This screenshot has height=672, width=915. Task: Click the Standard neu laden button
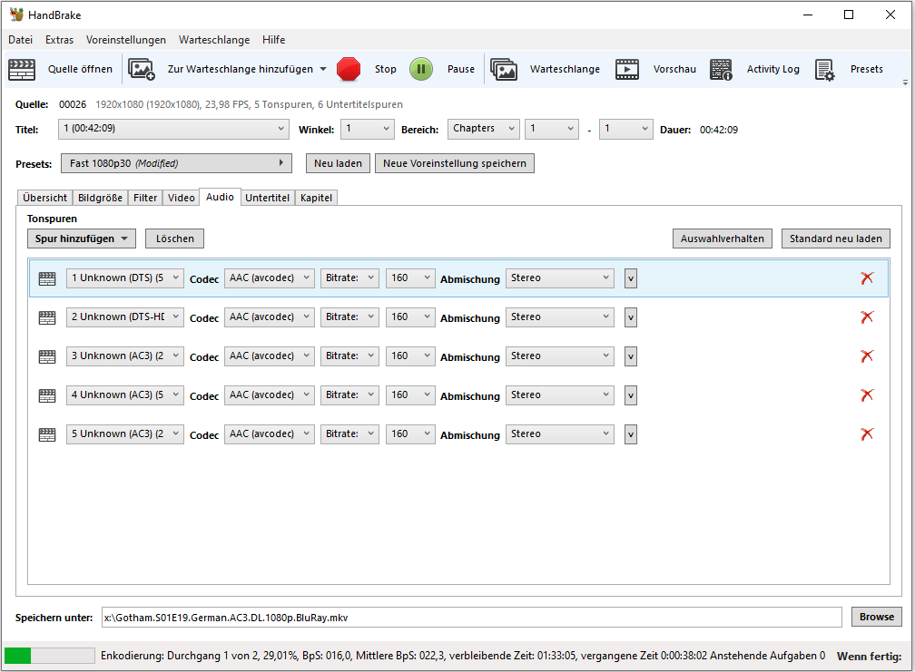point(836,239)
